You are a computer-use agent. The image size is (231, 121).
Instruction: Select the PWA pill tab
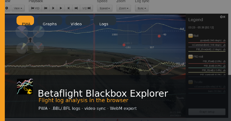pos(25,20)
